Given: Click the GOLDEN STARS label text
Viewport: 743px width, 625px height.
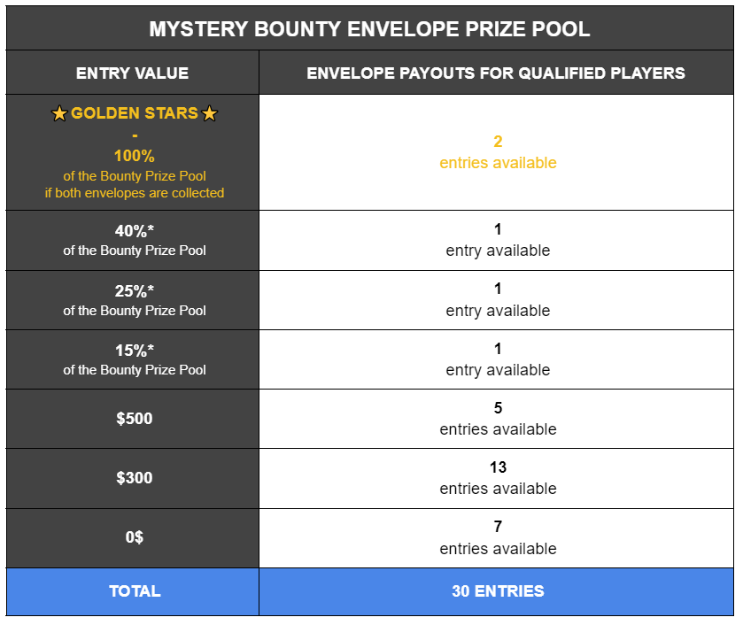Looking at the screenshot, I should click(x=135, y=114).
